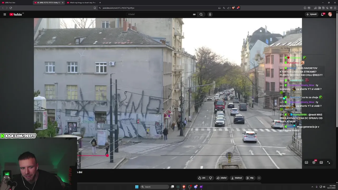Open the YouTube guide hamburger menu
338x190 pixels.
4,14
